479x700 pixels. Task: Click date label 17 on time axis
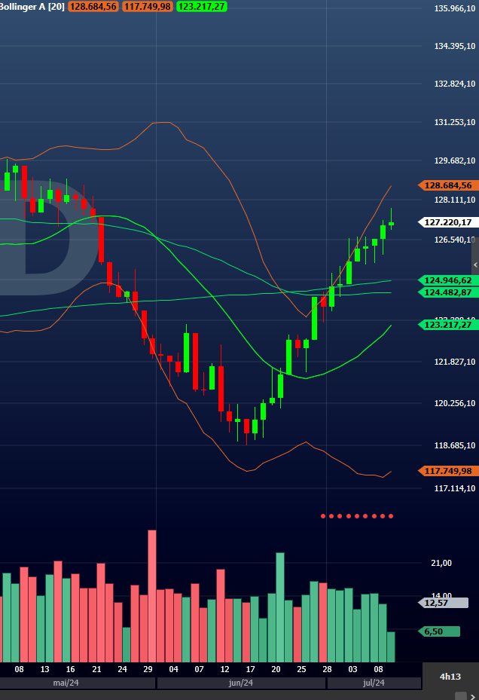coord(251,669)
